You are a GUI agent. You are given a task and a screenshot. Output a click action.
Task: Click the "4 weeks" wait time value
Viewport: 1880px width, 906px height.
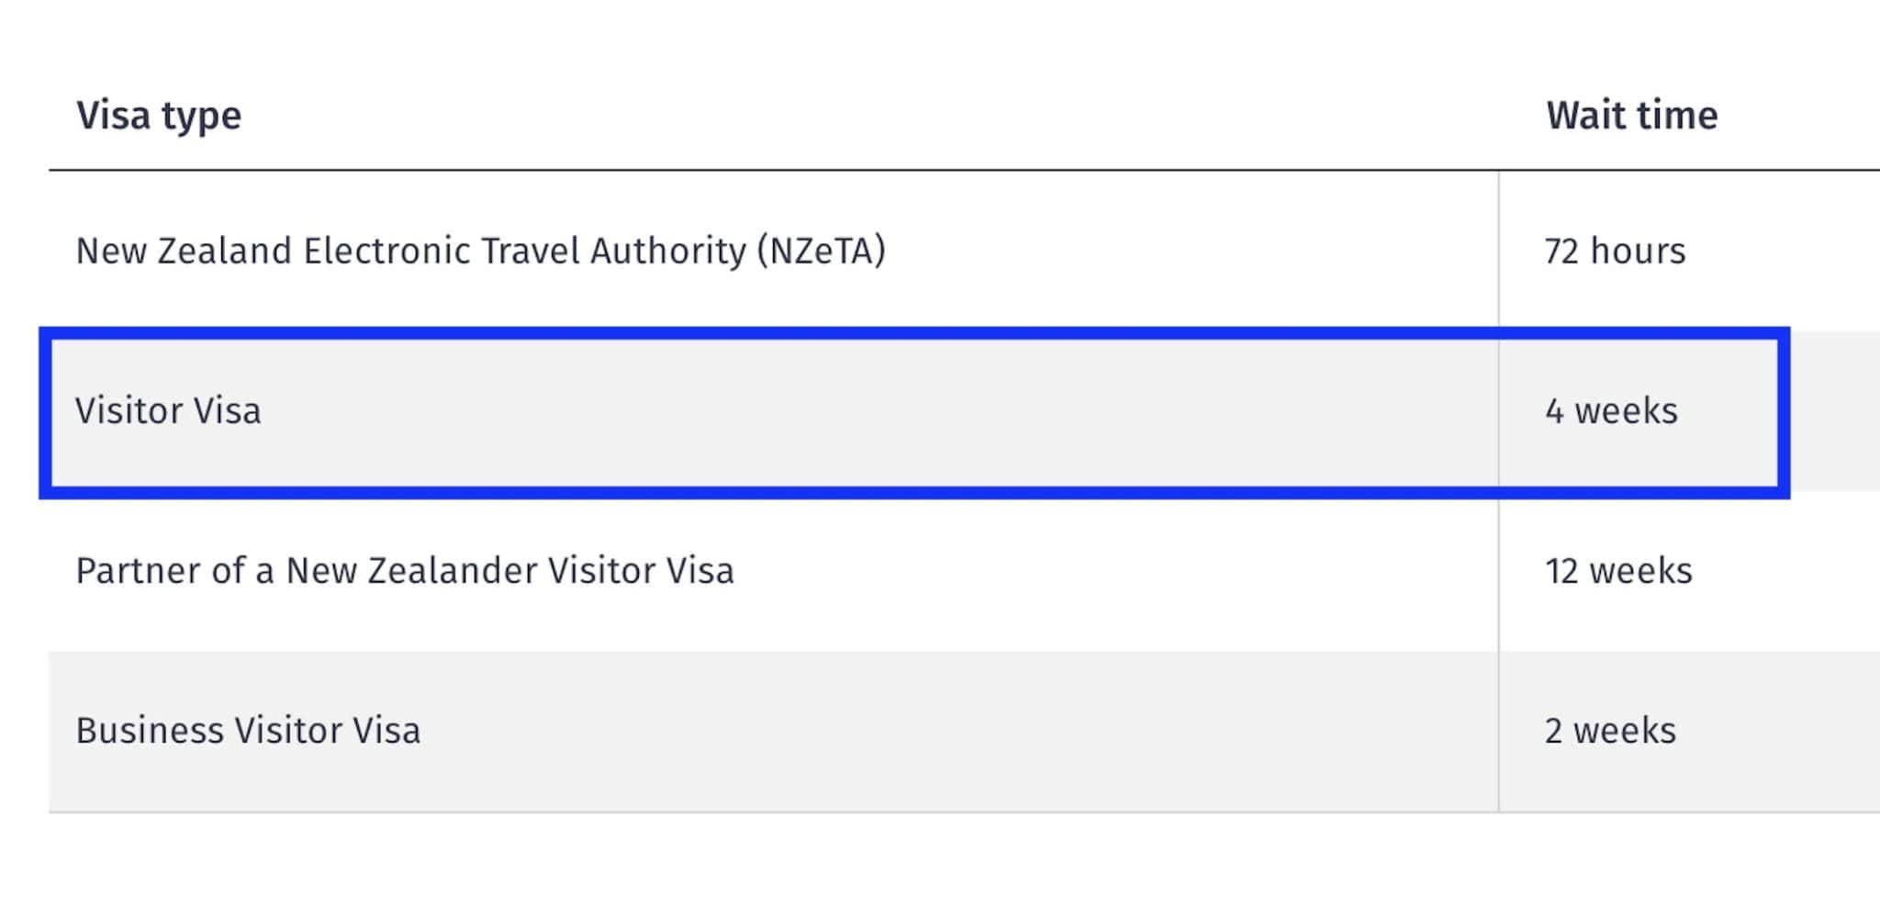click(x=1611, y=410)
